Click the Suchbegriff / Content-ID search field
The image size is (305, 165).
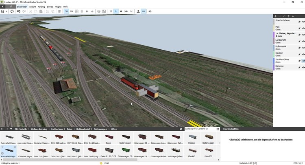pyautogui.click(x=200, y=129)
